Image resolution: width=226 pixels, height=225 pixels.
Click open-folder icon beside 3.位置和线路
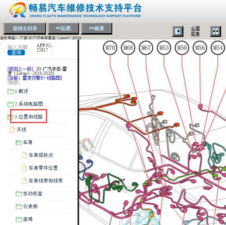coord(11,117)
